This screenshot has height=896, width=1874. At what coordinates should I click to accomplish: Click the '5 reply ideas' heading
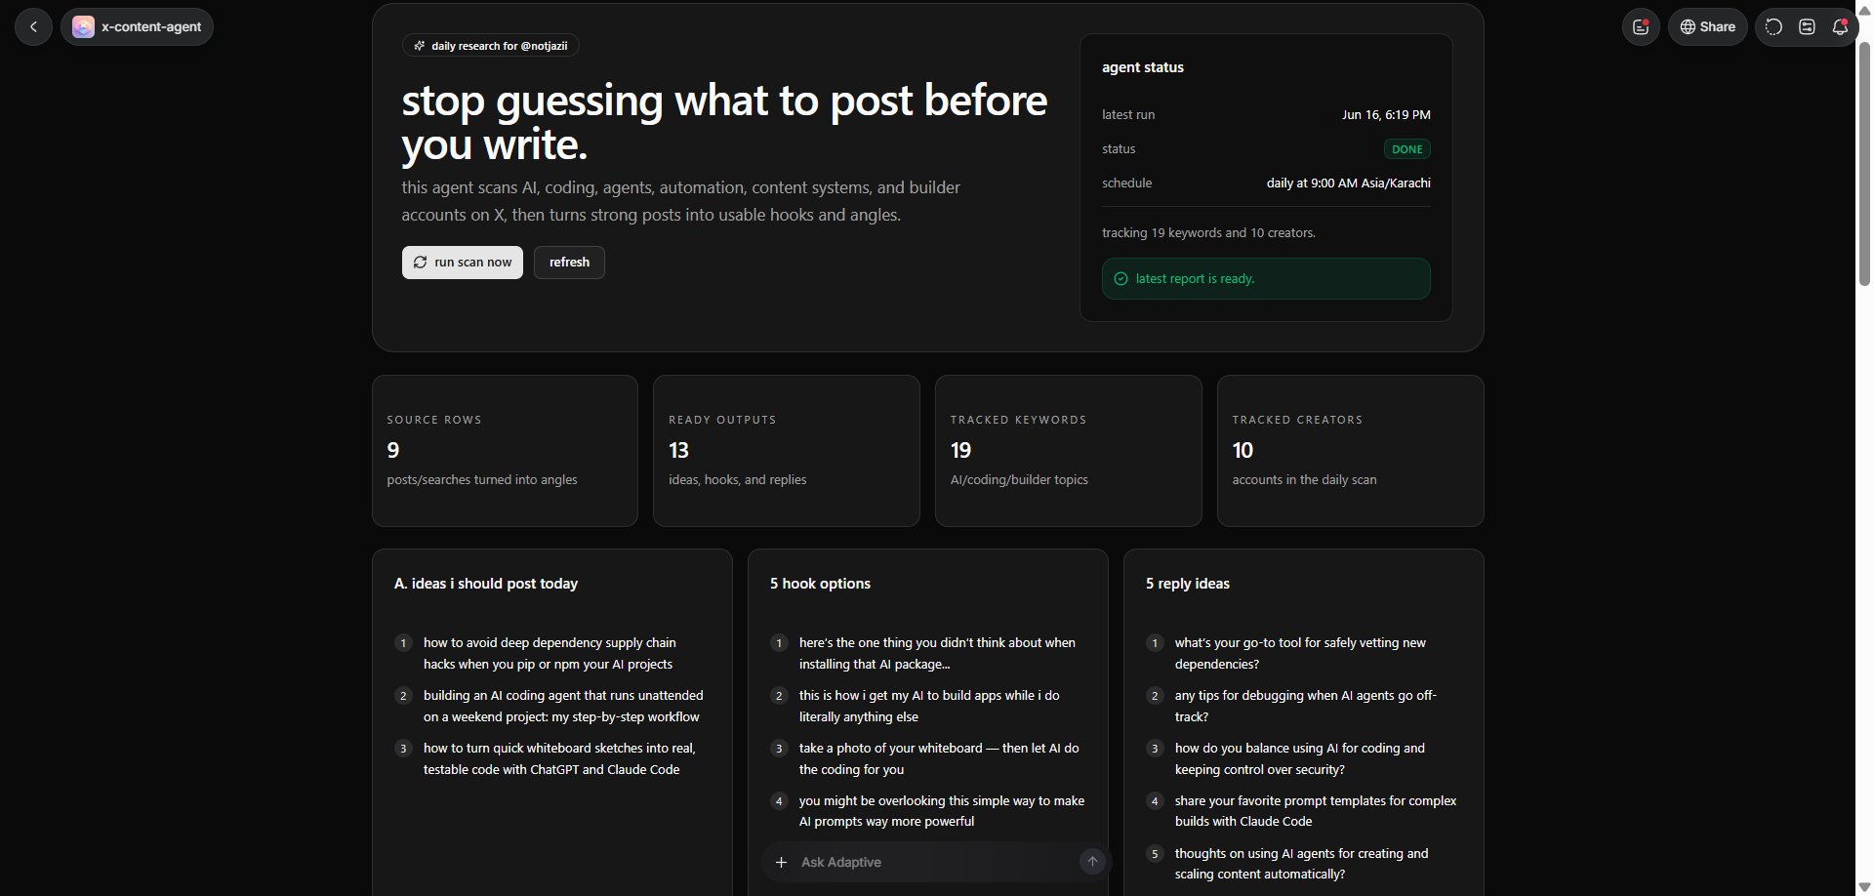click(1187, 584)
